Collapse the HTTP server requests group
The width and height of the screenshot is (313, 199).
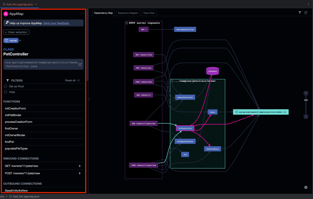point(127,23)
